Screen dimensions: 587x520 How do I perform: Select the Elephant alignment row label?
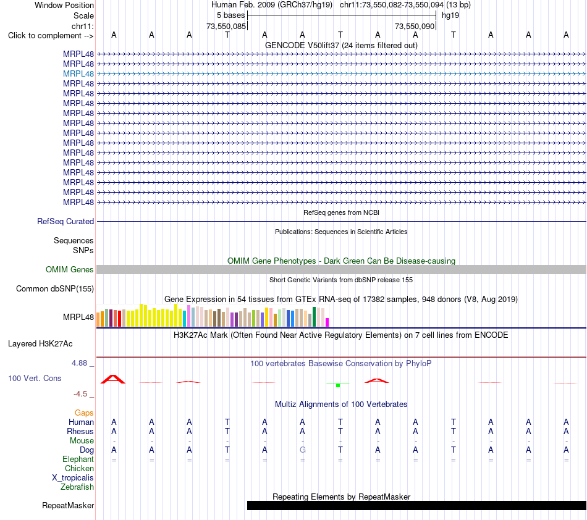pos(78,459)
